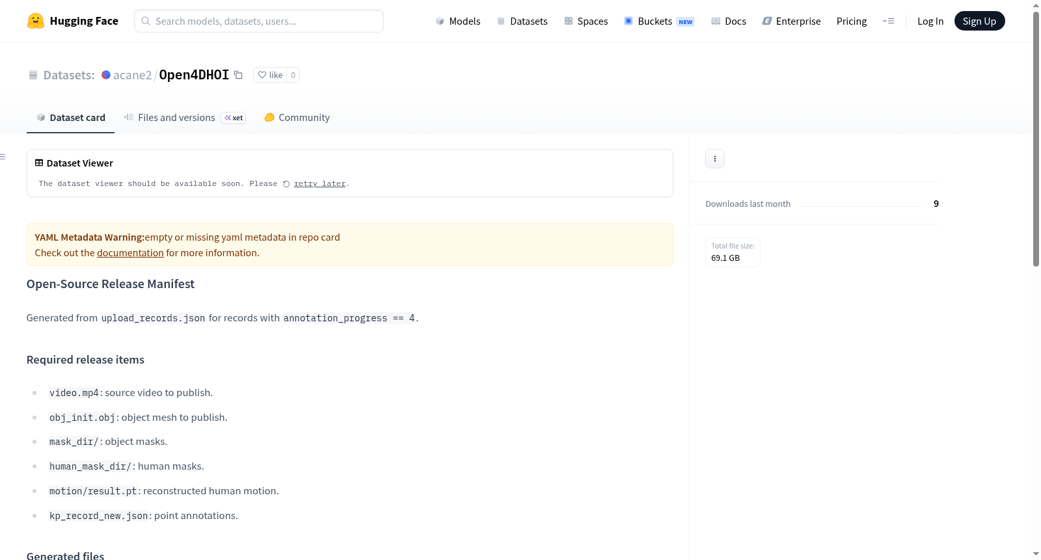Image resolution: width=1041 pixels, height=560 pixels.
Task: Open the documentation link in YAML warning
Action: pyautogui.click(x=130, y=253)
